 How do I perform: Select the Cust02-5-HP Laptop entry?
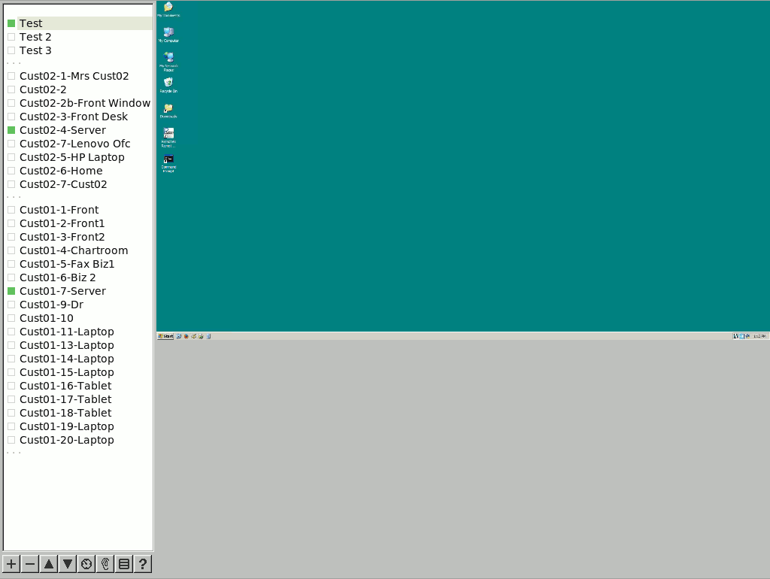pos(71,157)
